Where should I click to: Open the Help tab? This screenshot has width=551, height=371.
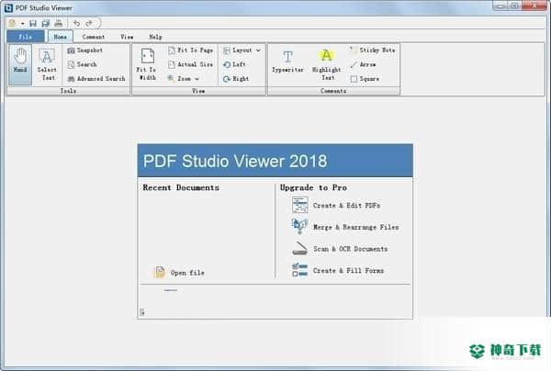point(155,37)
